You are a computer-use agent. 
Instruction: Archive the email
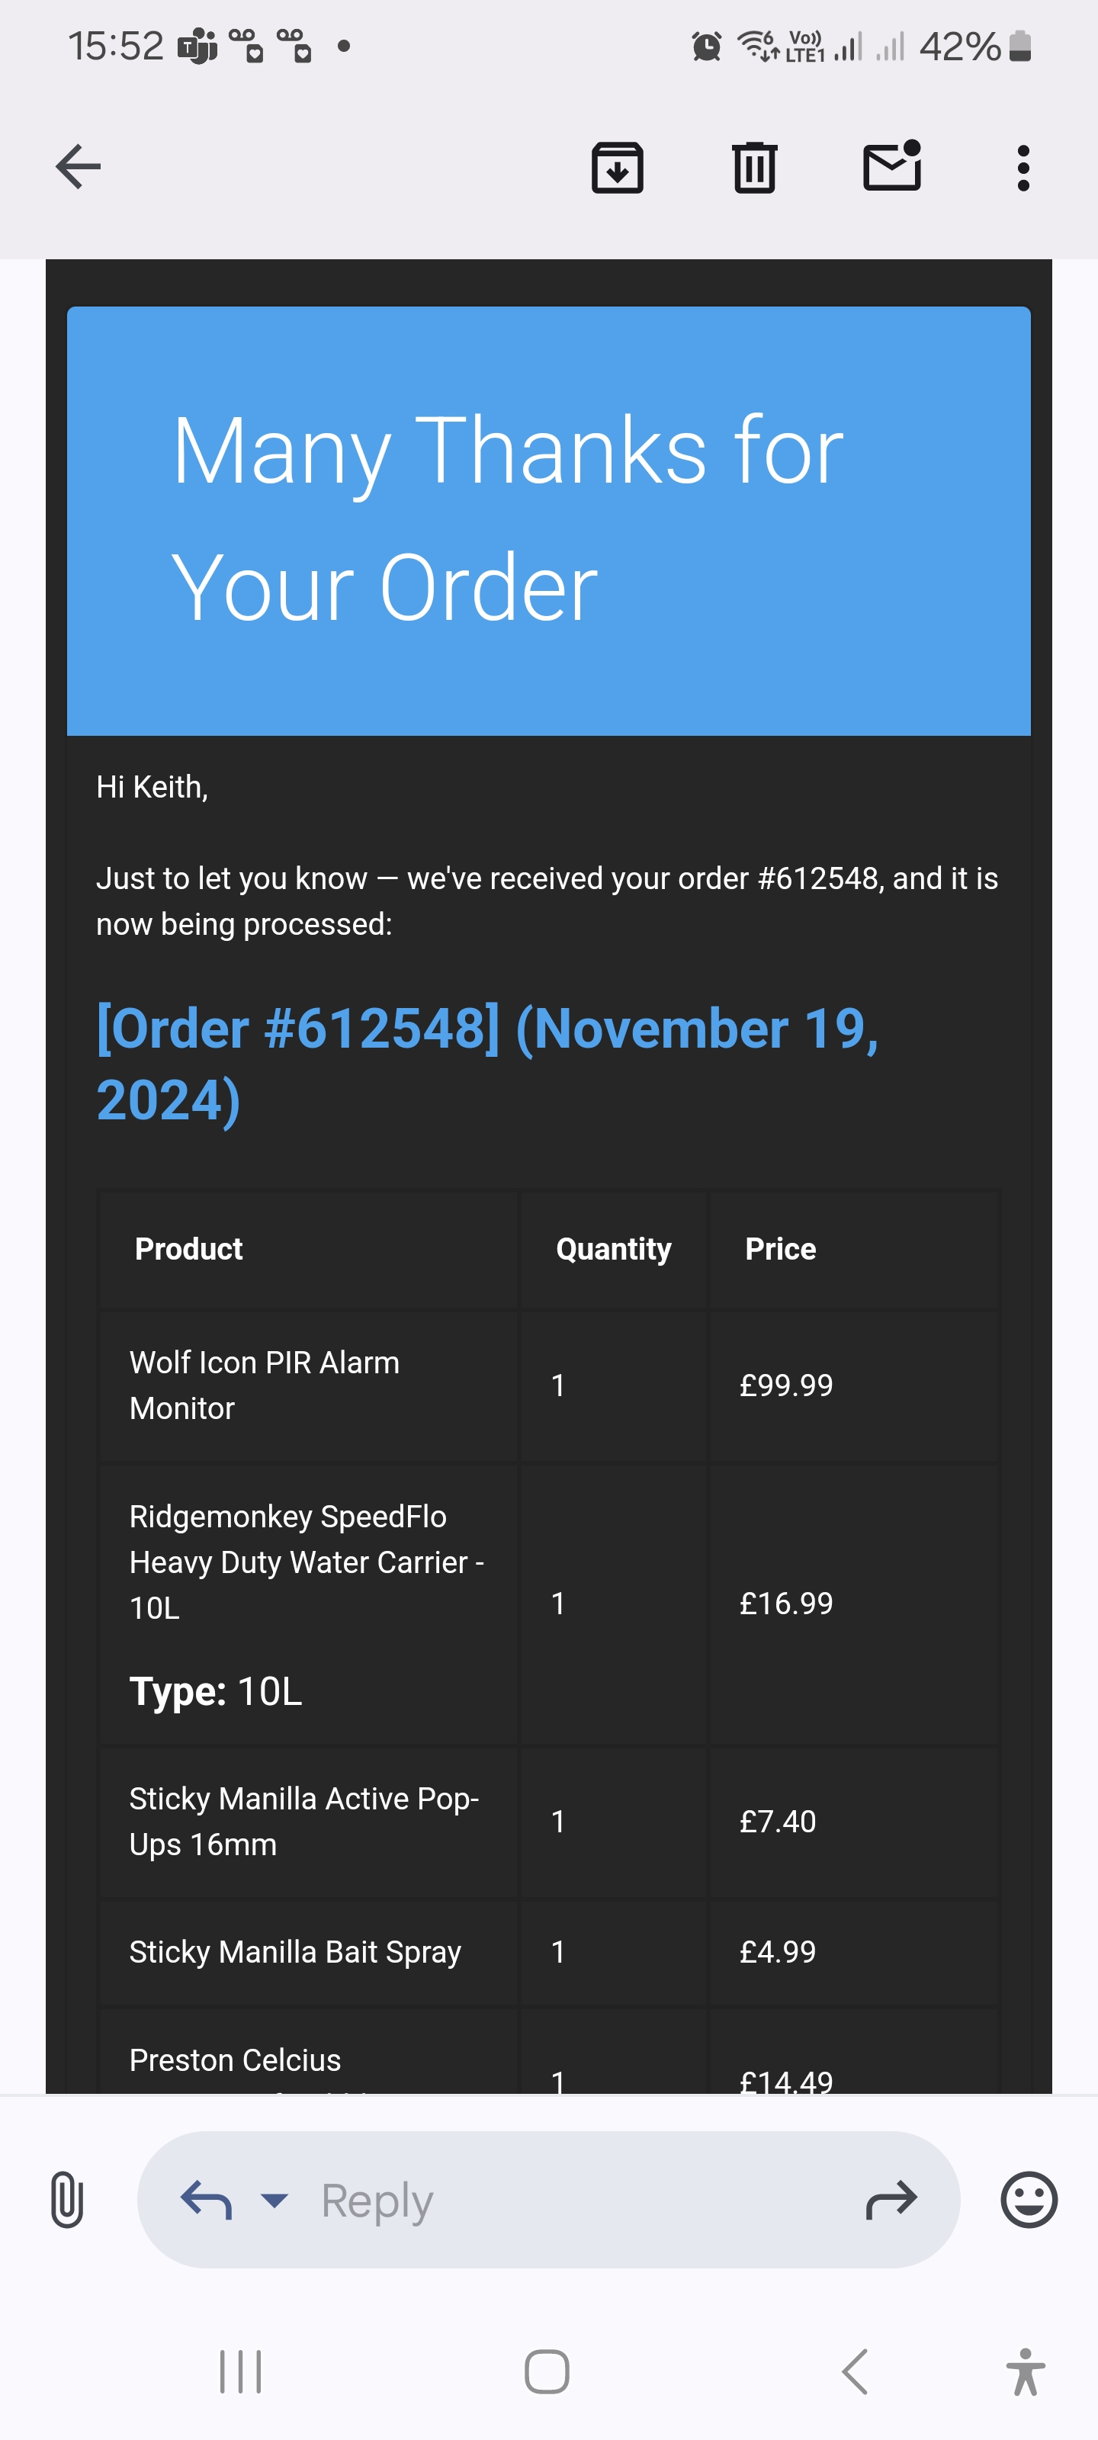(x=617, y=167)
